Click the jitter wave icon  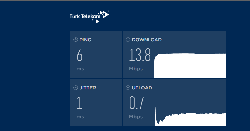(x=76, y=88)
